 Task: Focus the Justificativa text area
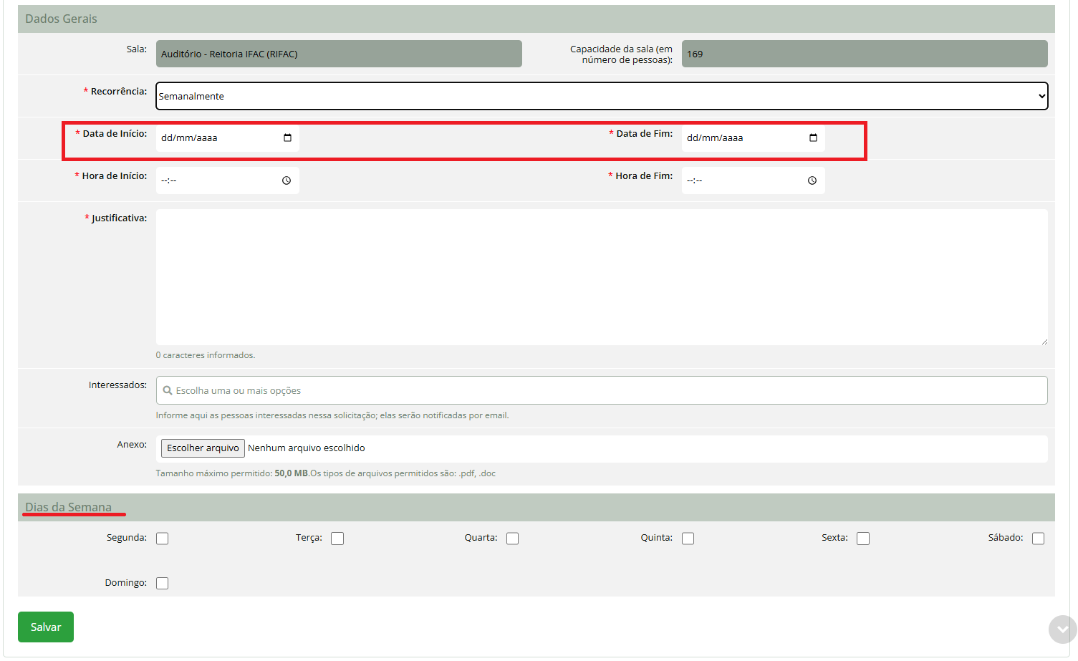click(602, 277)
